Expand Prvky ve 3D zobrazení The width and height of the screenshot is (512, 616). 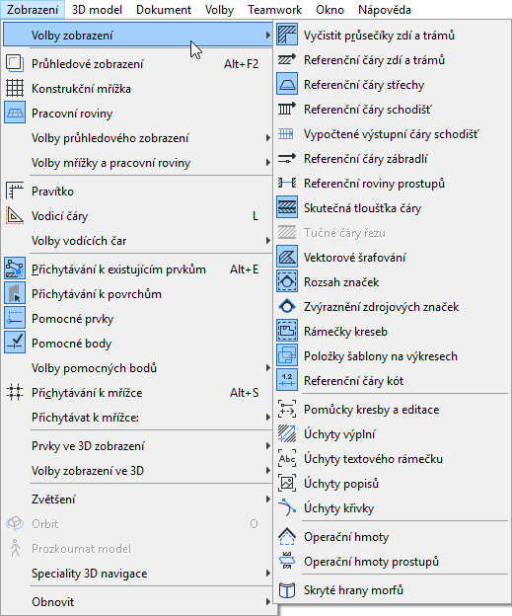coord(138,446)
